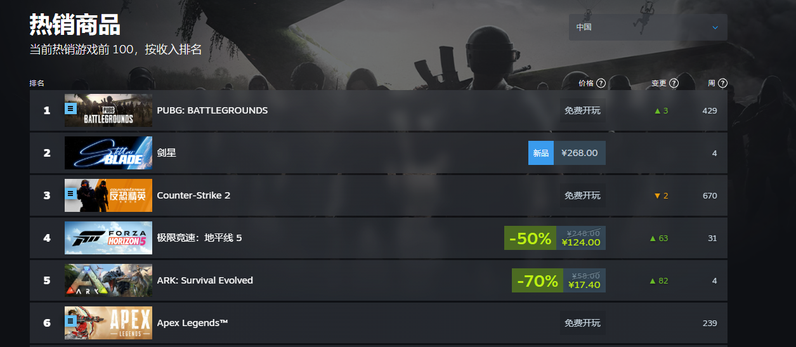Open the ARK: Survival Evolved title link

coord(205,280)
